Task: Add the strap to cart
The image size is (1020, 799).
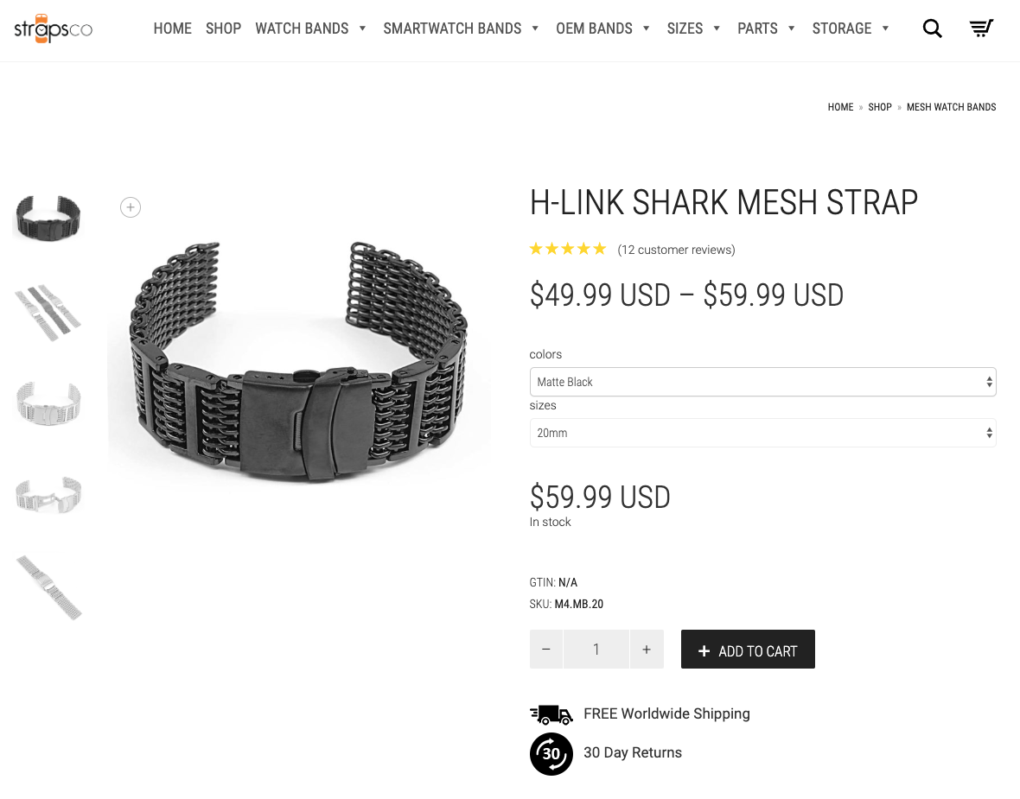Action: 748,649
